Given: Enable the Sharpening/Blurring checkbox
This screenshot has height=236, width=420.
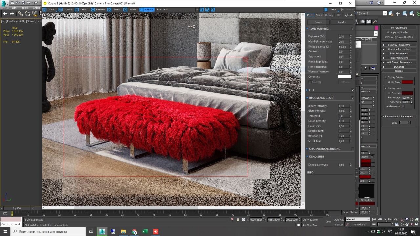Looking at the screenshot, I should pyautogui.click(x=353, y=149).
